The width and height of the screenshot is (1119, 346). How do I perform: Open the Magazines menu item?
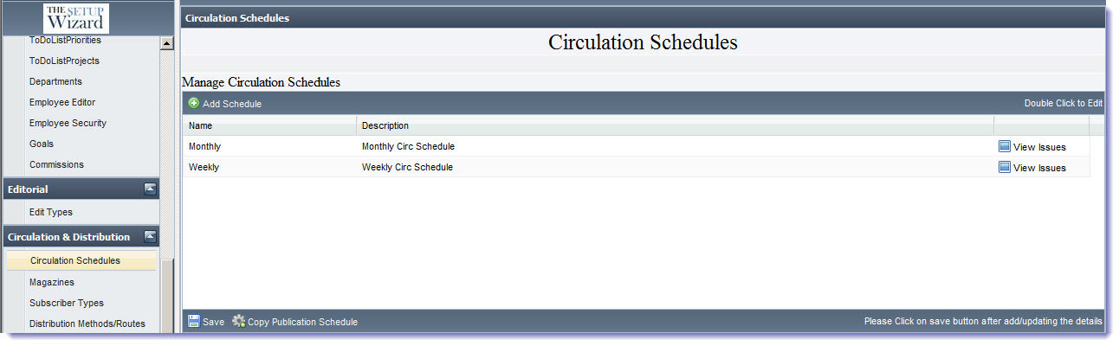tap(52, 282)
